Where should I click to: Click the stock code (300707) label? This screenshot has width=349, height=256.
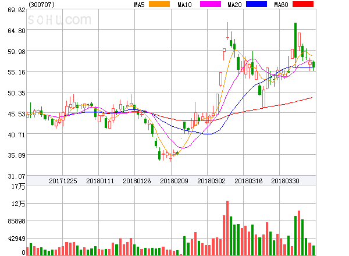click(x=42, y=5)
